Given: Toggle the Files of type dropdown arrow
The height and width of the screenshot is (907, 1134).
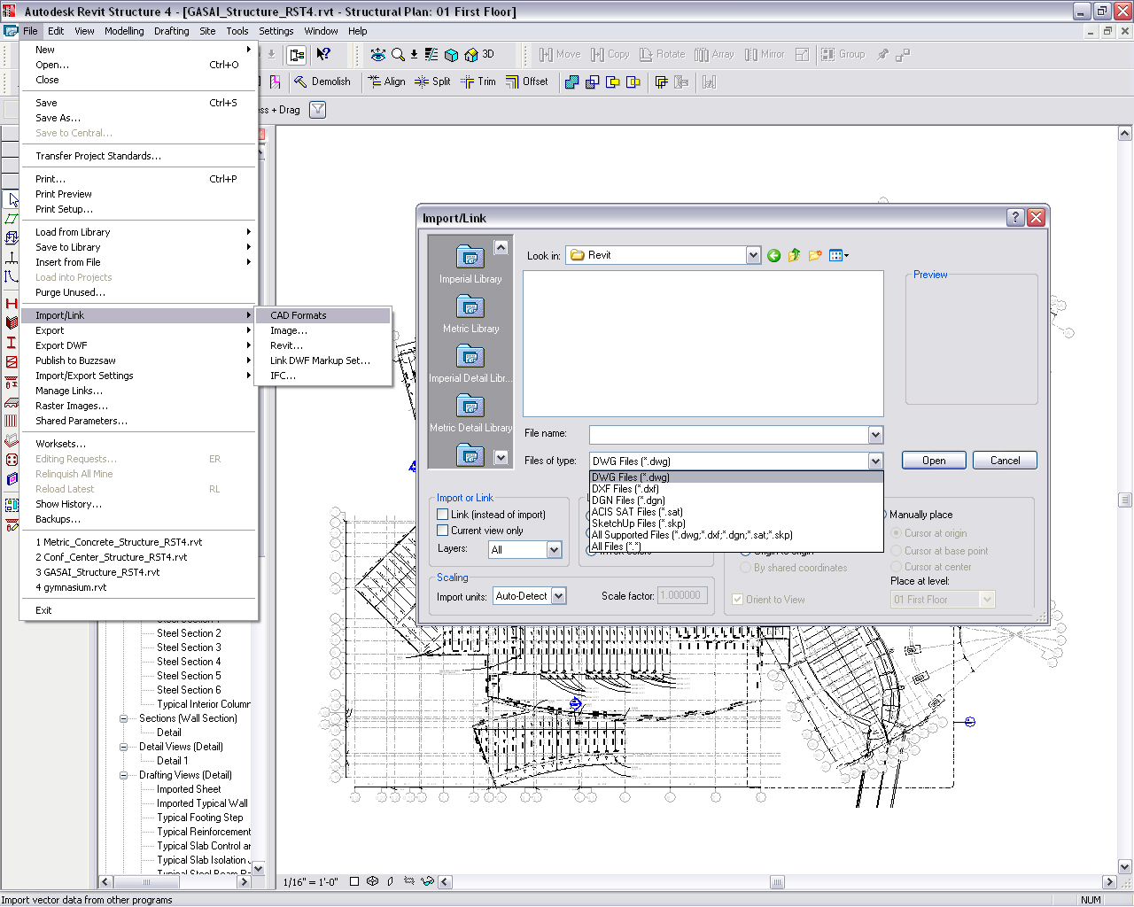Looking at the screenshot, I should click(x=875, y=461).
